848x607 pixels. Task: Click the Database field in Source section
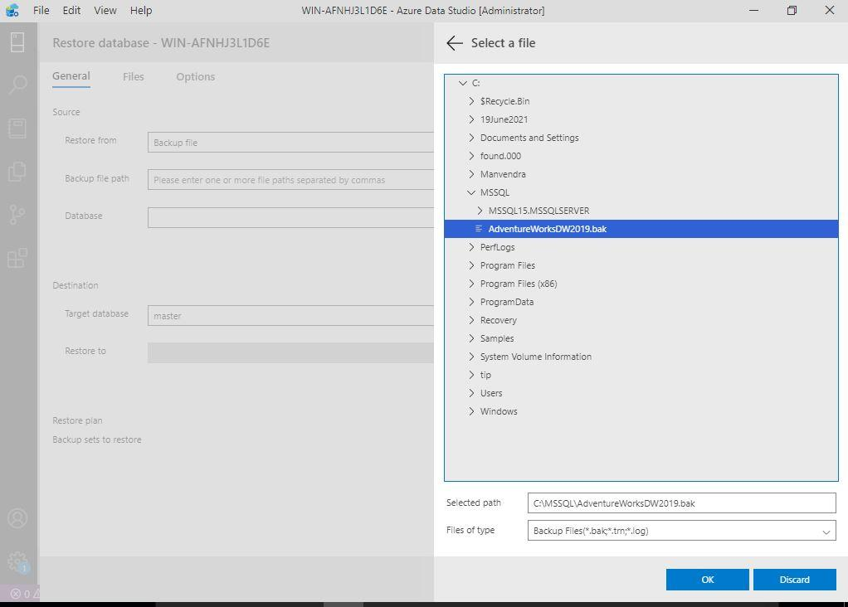tap(290, 218)
